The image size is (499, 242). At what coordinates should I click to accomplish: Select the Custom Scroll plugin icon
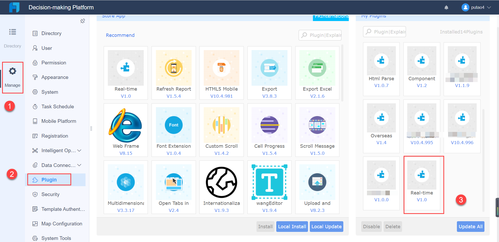(x=221, y=125)
